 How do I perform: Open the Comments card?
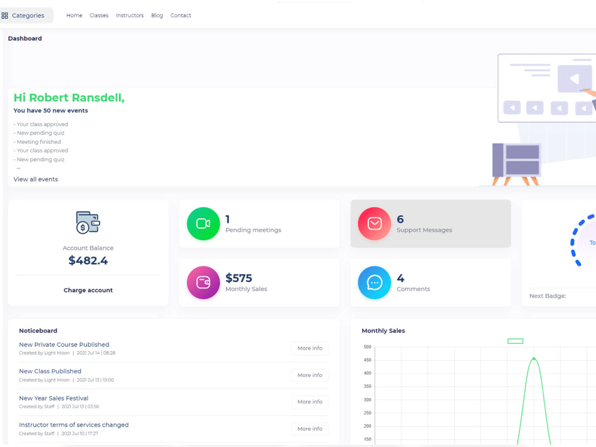431,283
